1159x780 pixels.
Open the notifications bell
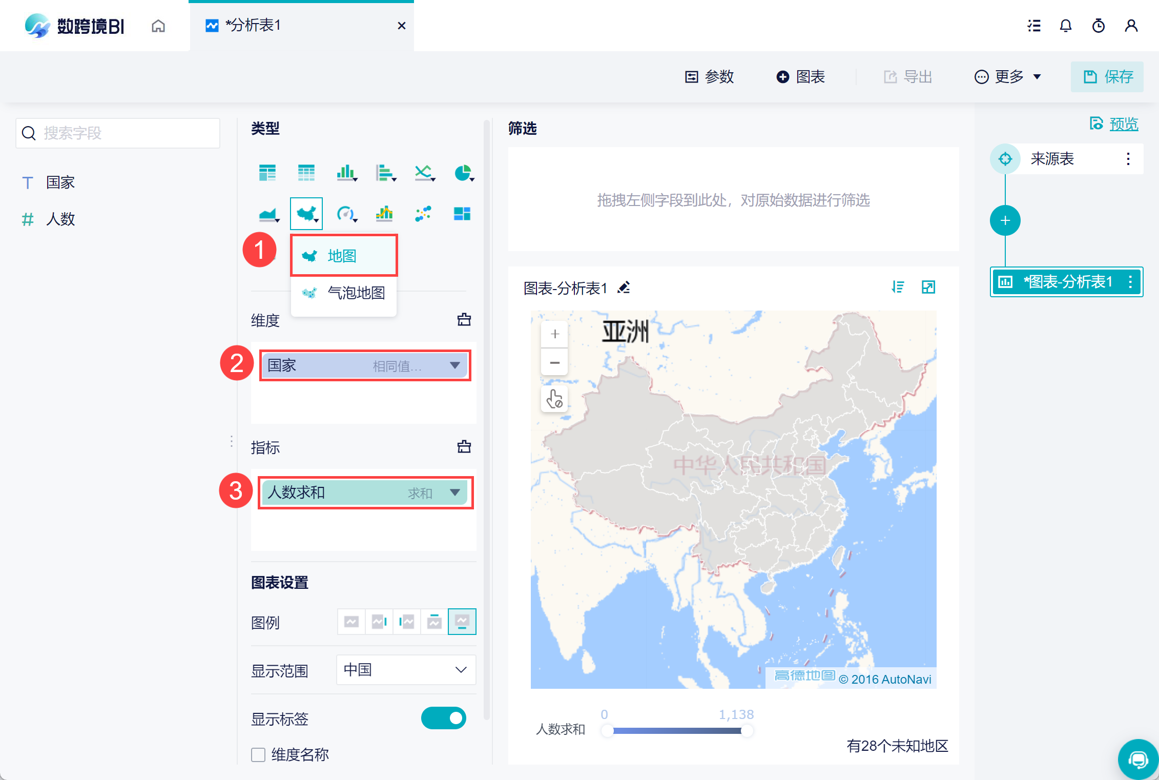coord(1065,26)
